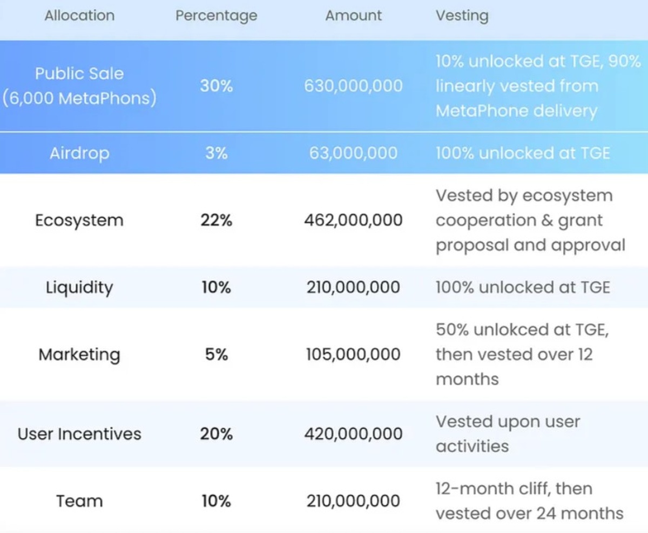Select the 105,000,000 Marketing amount
This screenshot has width=648, height=533.
point(353,354)
